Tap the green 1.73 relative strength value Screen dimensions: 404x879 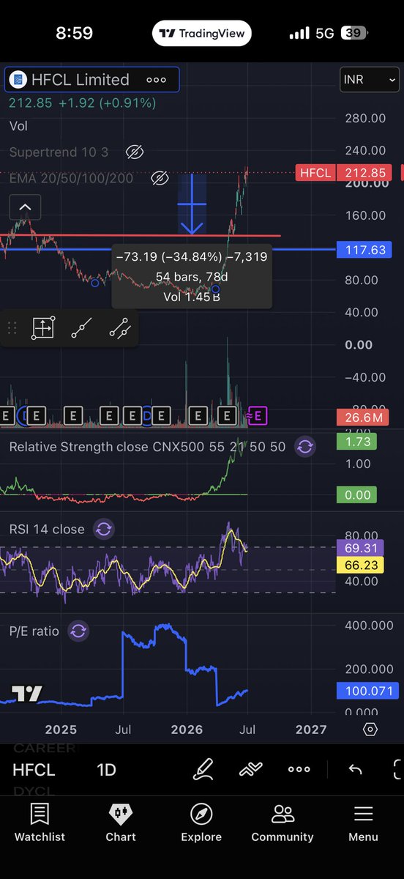[358, 442]
